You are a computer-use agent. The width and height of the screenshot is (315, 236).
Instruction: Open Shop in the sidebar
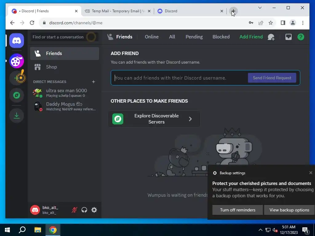pyautogui.click(x=65, y=67)
